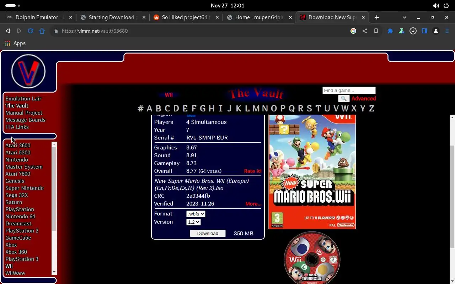Click the green flask extension icon
The image size is (455, 284).
pyautogui.click(x=402, y=31)
